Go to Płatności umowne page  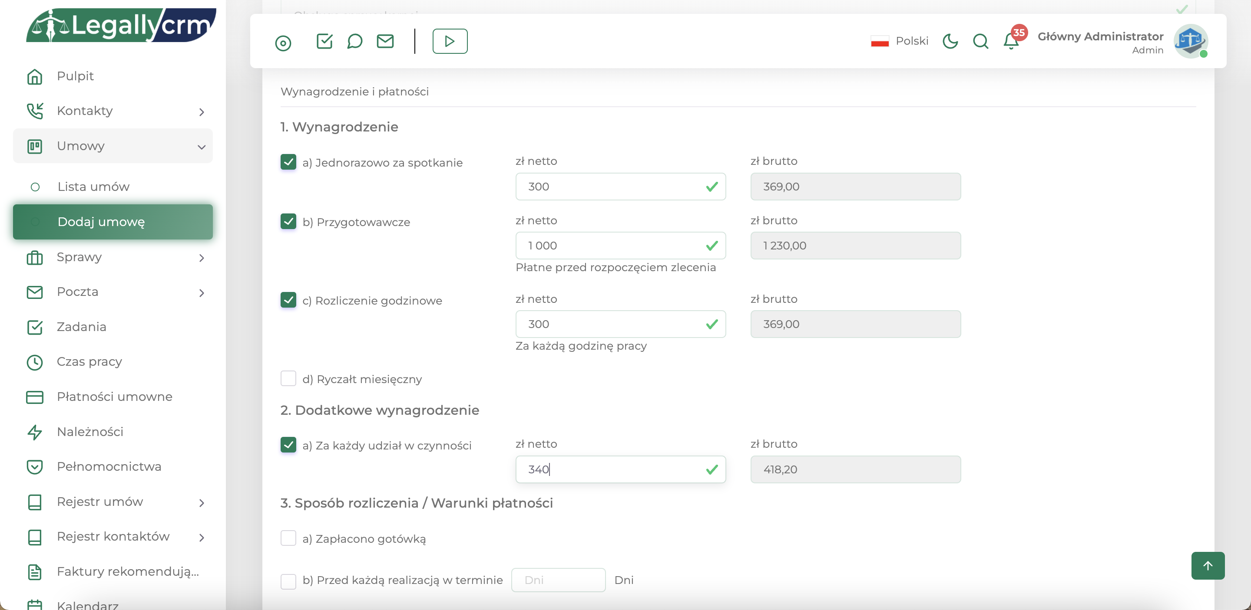click(x=114, y=397)
